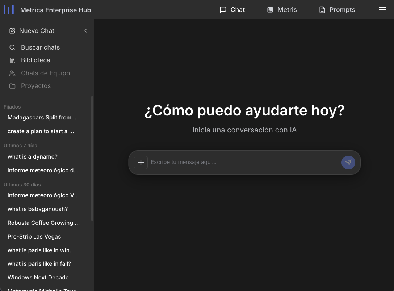Click the Chat speech bubble icon
Viewport: 394px width, 291px height.
click(222, 10)
